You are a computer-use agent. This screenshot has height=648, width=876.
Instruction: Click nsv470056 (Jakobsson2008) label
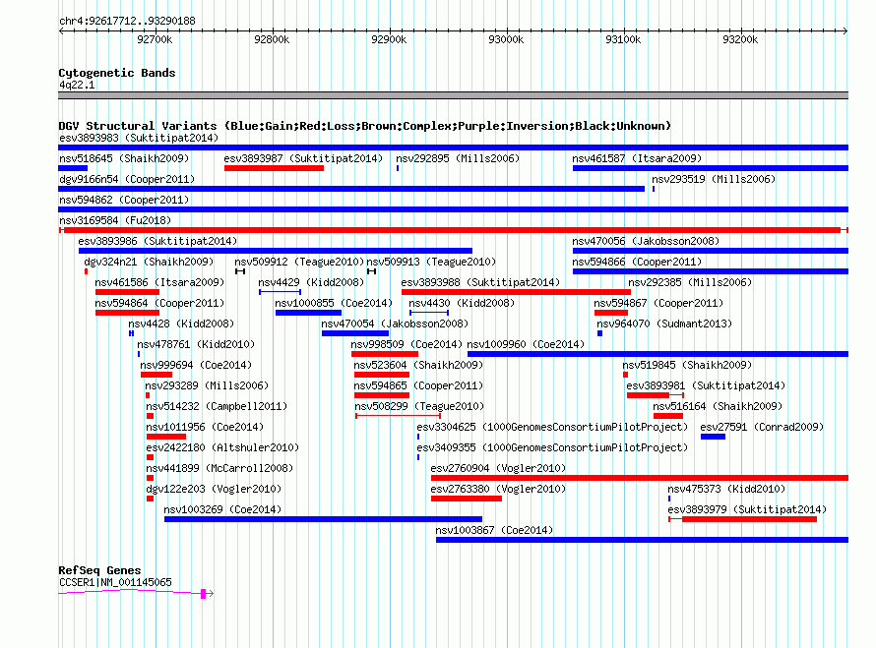646,241
